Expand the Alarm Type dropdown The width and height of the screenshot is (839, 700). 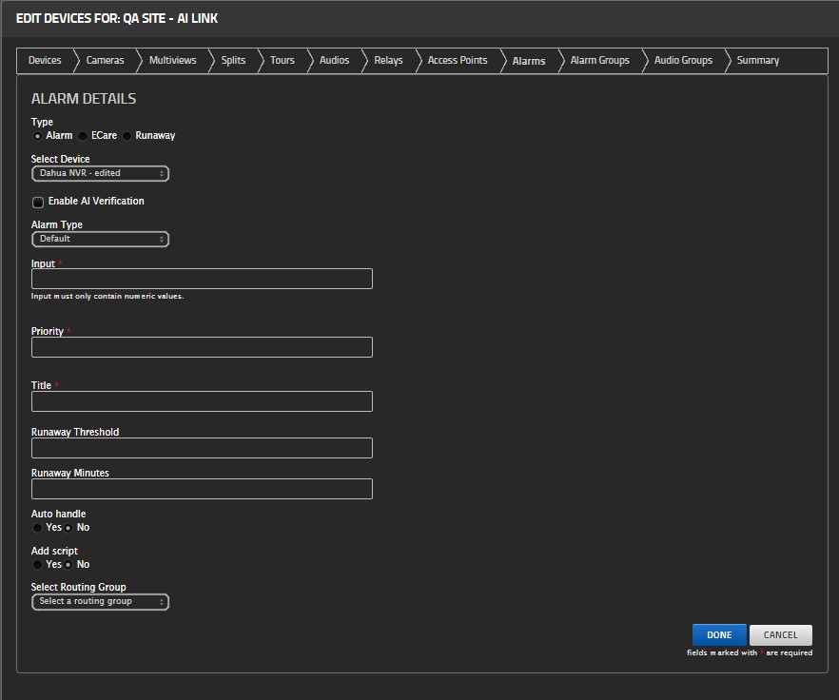[x=100, y=239]
